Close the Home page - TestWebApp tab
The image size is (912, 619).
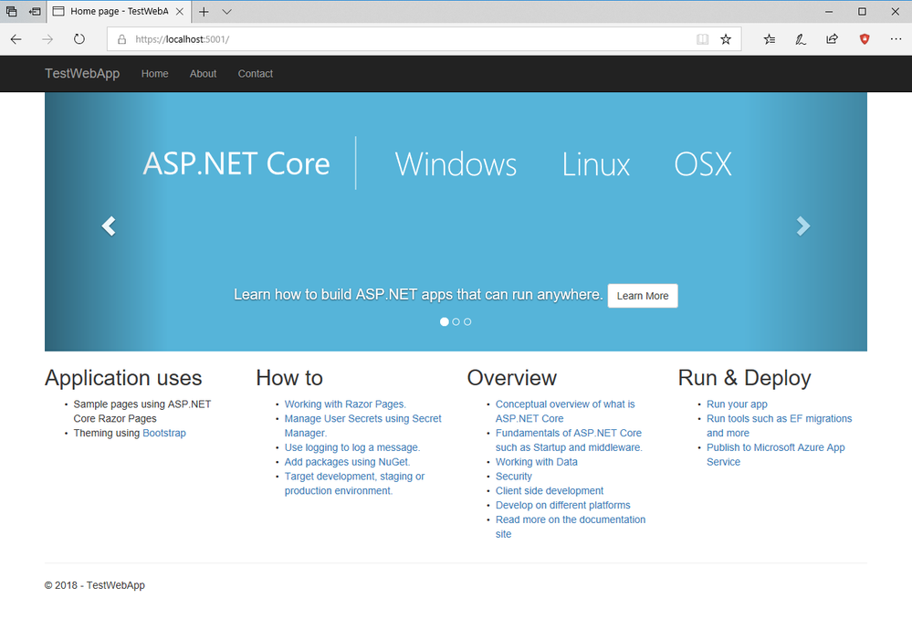[x=180, y=12]
